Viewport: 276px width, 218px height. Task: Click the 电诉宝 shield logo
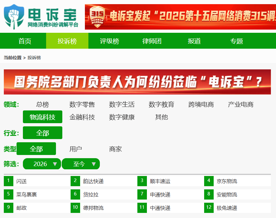tap(14, 17)
